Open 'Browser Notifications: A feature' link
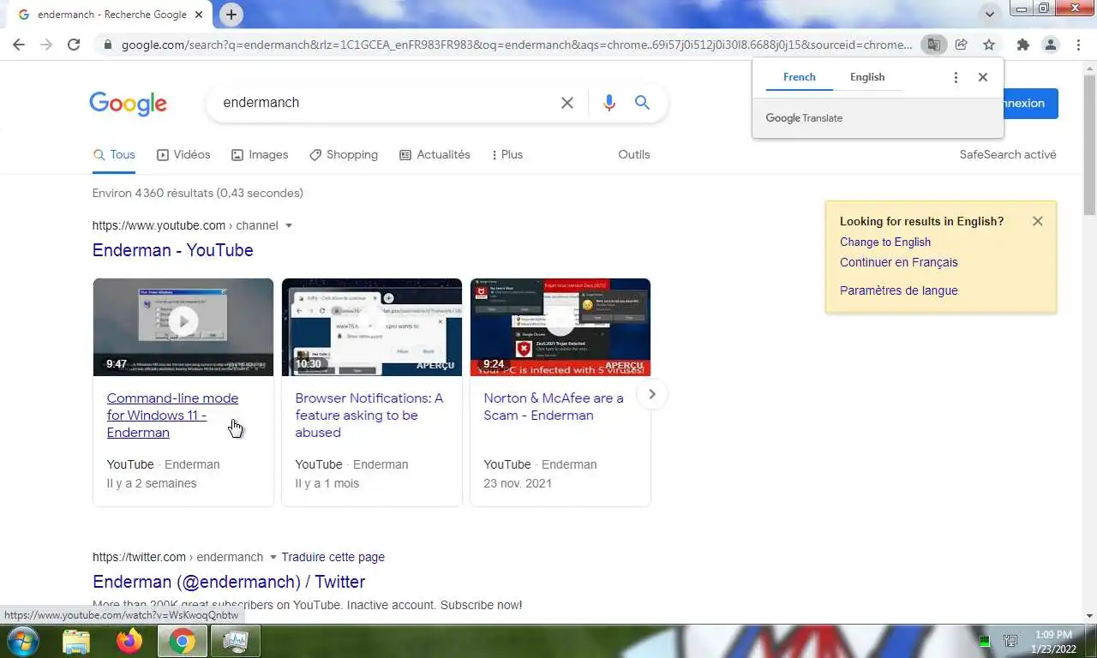Image resolution: width=1097 pixels, height=658 pixels. [369, 416]
